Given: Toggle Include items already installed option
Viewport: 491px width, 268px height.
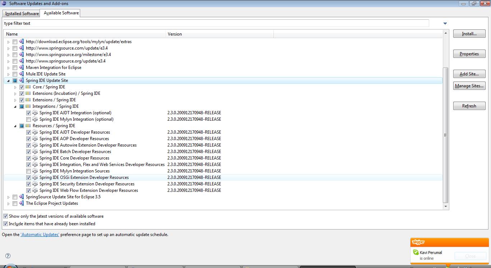Looking at the screenshot, I should coord(5,224).
